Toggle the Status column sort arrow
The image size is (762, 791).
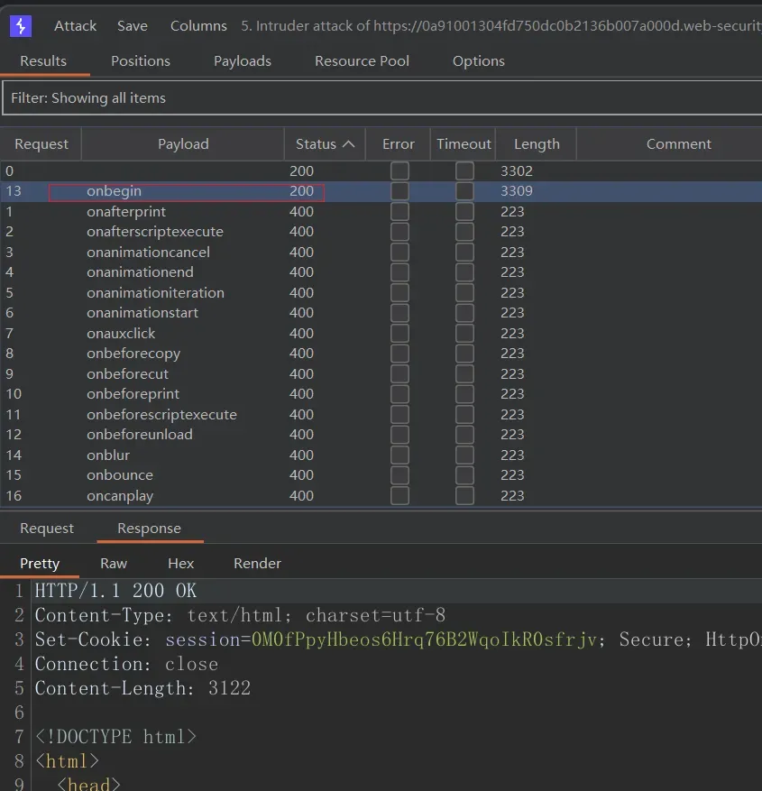click(348, 144)
